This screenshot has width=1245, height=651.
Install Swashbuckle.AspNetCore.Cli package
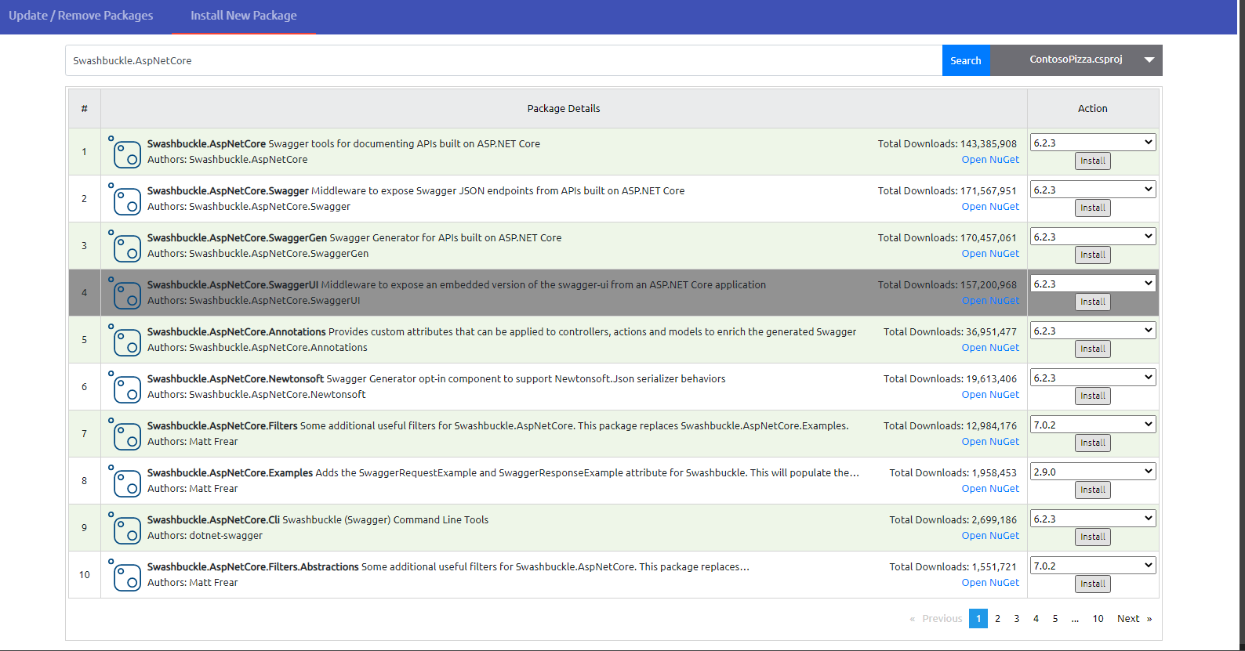tap(1093, 537)
